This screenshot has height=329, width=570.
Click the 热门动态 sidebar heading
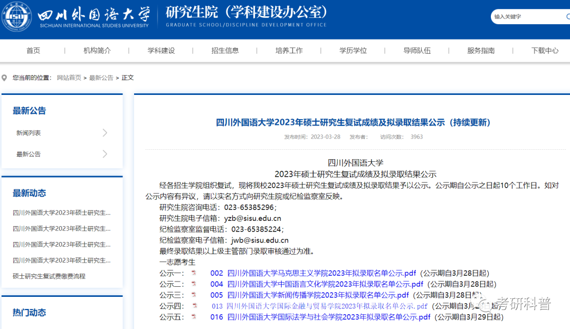click(x=30, y=313)
